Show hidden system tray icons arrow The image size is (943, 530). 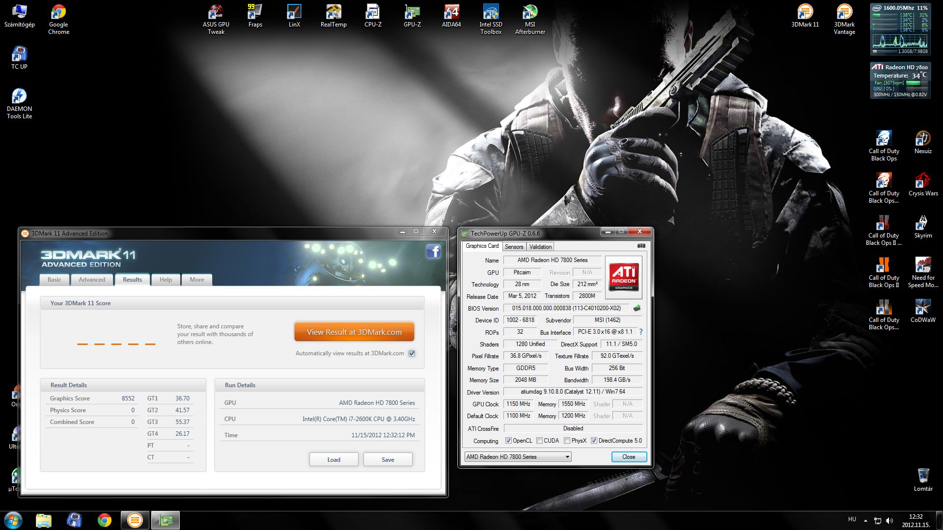pyautogui.click(x=865, y=520)
